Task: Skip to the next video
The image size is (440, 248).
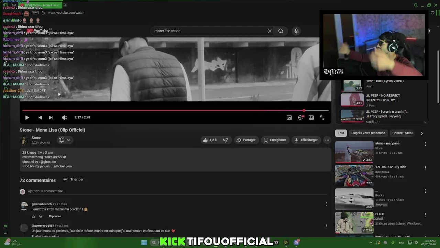Action: [51, 117]
